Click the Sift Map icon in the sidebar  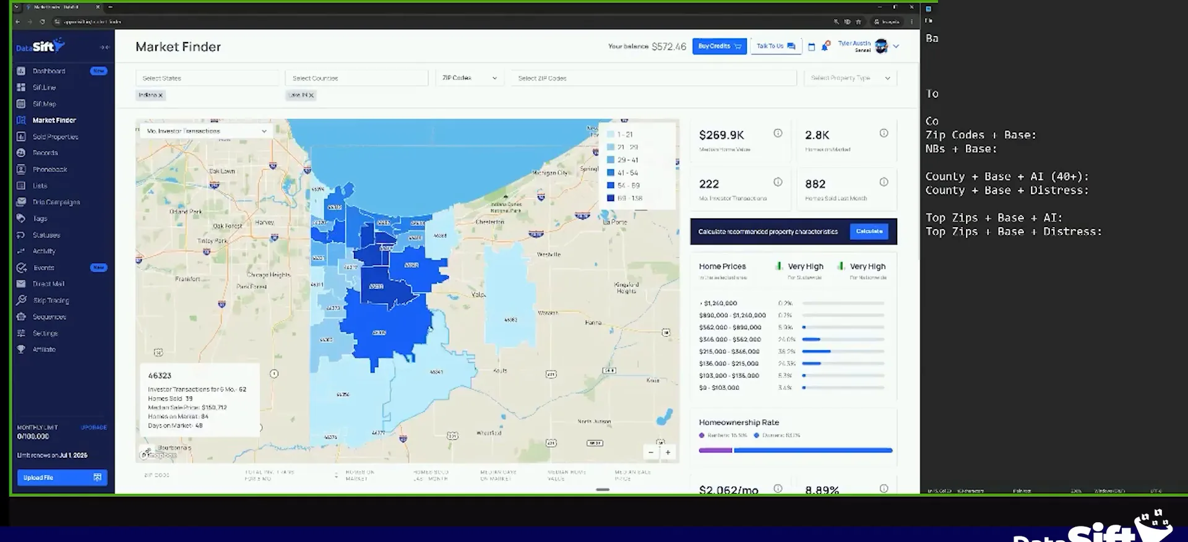coord(21,104)
